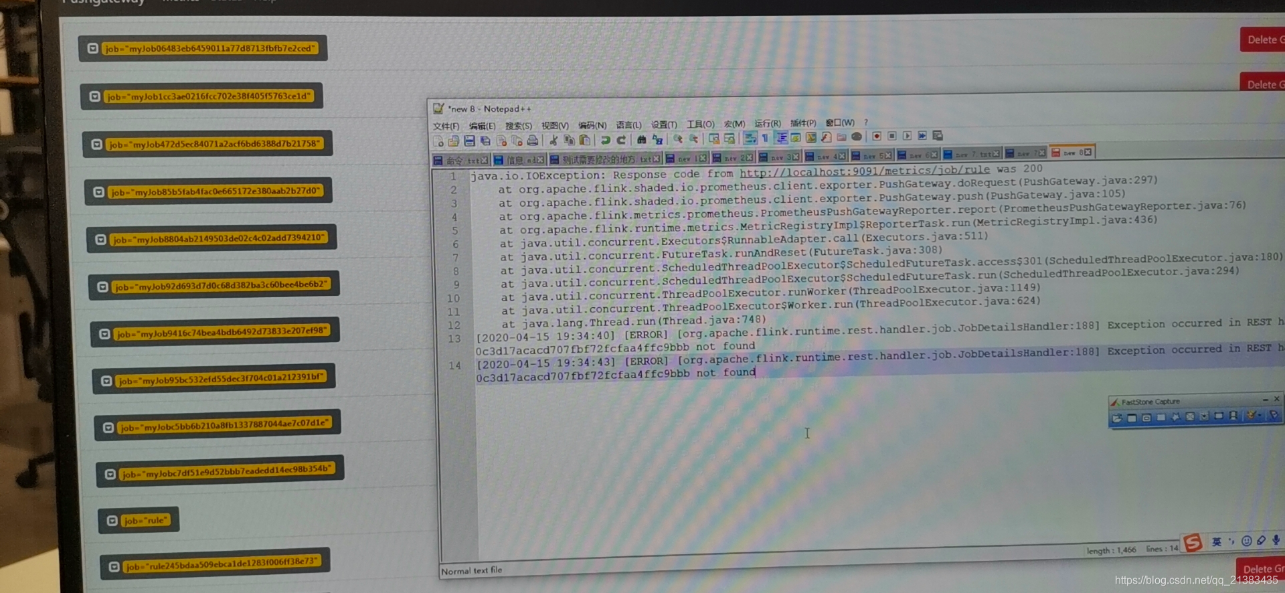The height and width of the screenshot is (593, 1285).
Task: Open the 插件(P) menu
Action: coord(803,123)
